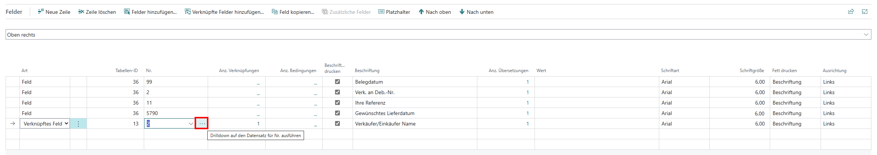Click the Belegdatum caption cell

pyautogui.click(x=415, y=82)
